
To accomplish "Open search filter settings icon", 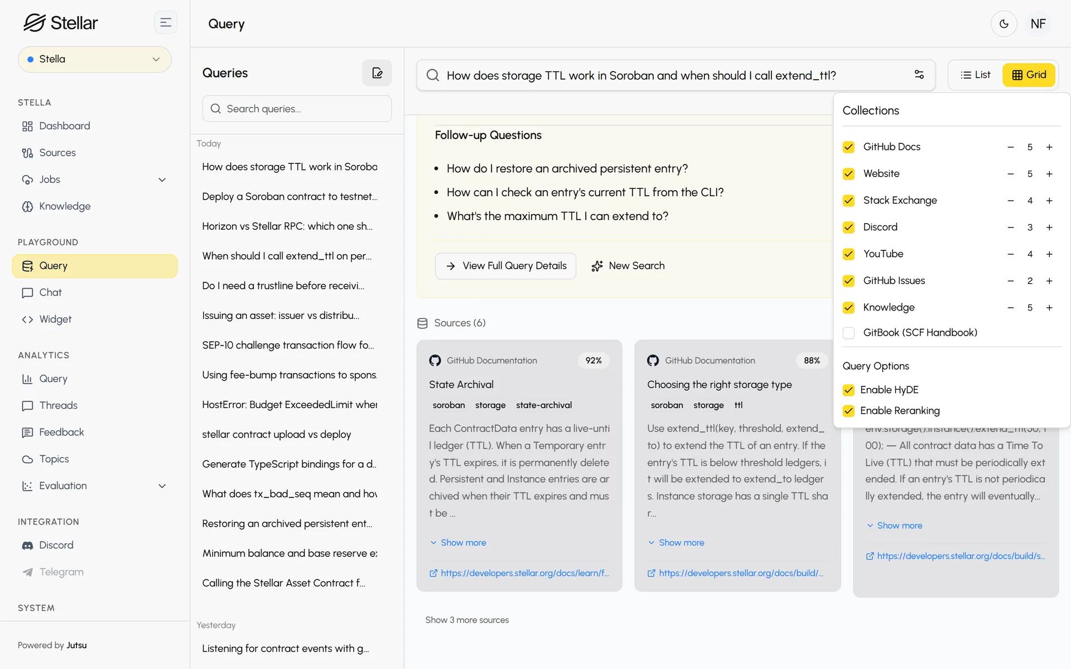I will pos(919,75).
